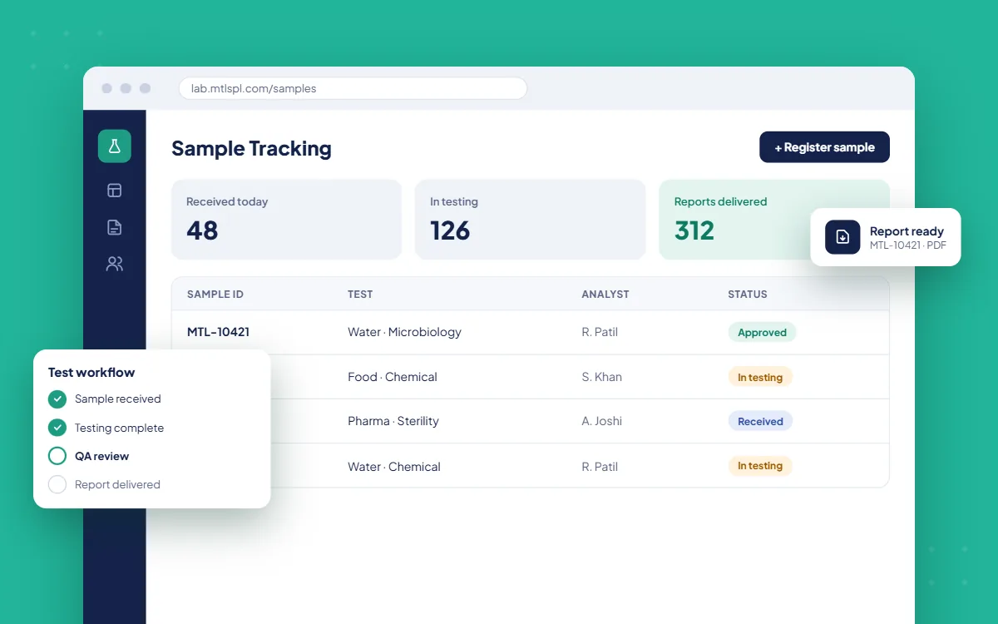Viewport: 998px width, 624px height.
Task: Click the Register sample button
Action: pos(824,147)
